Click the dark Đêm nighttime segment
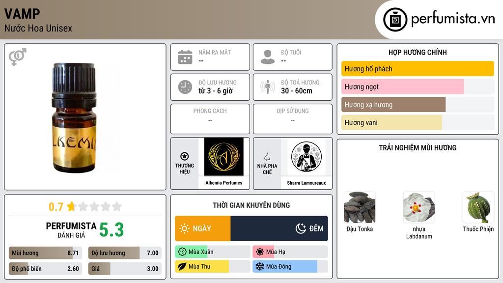The image size is (503, 283). click(279, 228)
